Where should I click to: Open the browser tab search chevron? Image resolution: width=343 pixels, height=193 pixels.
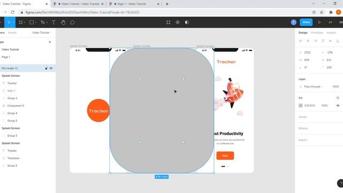coord(314,4)
